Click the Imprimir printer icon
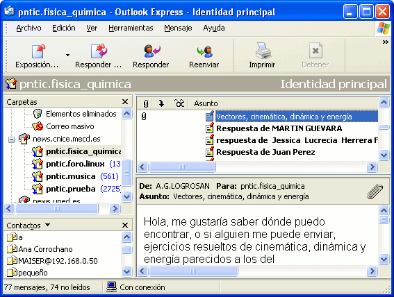The width and height of the screenshot is (394, 297). (x=263, y=51)
